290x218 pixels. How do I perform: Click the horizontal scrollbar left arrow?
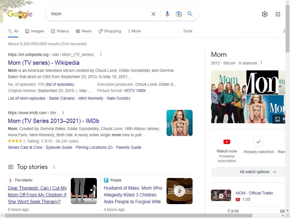[2, 216]
